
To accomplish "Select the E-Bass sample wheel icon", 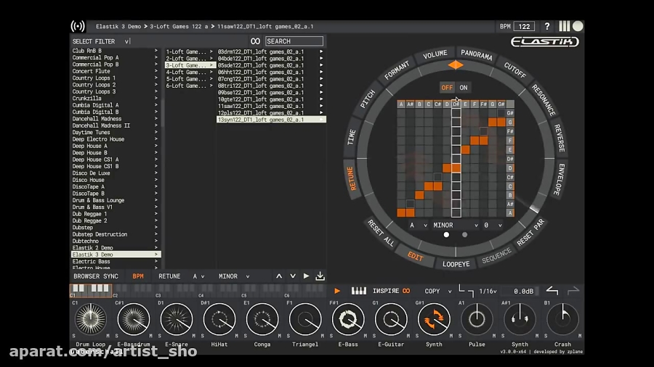I will (348, 319).
